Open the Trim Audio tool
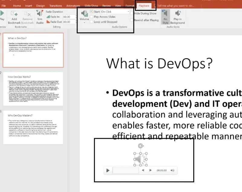Viewport: 242px width, 192px height. [x=40, y=17]
